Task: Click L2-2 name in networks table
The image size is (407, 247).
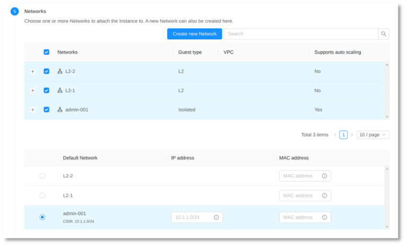Action: (70, 71)
